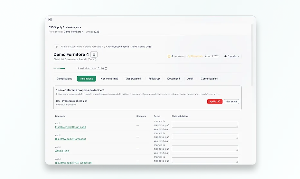Open Filiera e assessment breadcrumb link
The width and height of the screenshot is (300, 179).
pyautogui.click(x=71, y=47)
